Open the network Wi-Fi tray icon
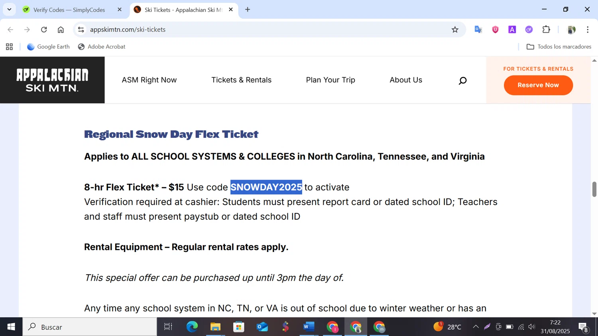Viewport: 598px width, 336px height. [x=521, y=327]
